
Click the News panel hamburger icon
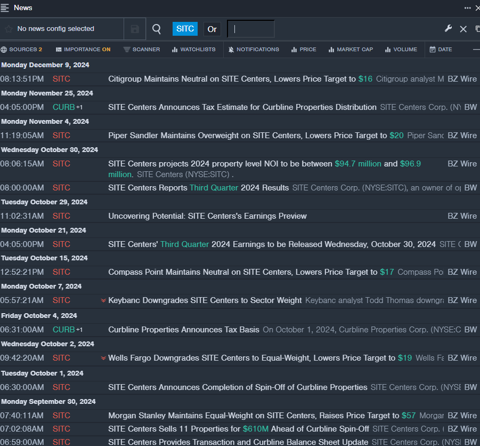[5, 7]
